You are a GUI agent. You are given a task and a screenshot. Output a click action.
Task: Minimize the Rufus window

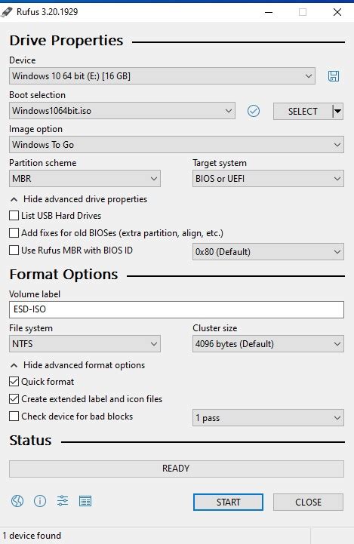[x=268, y=12]
